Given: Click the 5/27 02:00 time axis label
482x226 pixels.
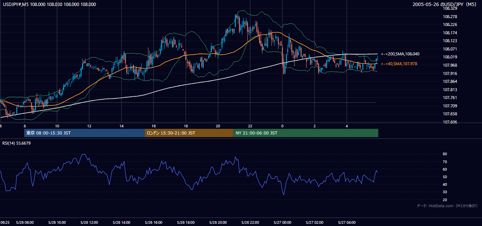Looking at the screenshot, I should click(315, 223).
